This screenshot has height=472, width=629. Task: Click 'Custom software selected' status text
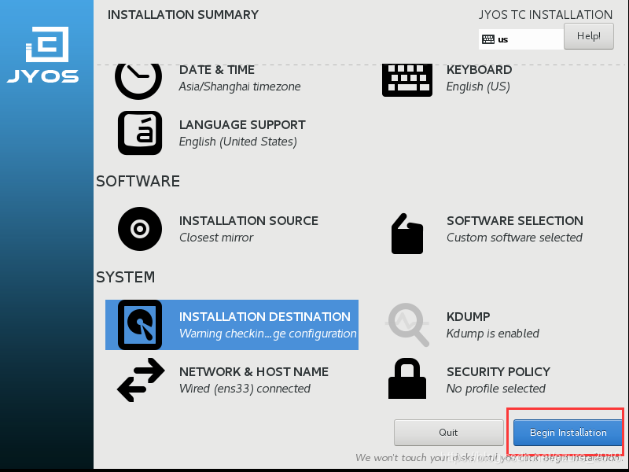pos(514,238)
